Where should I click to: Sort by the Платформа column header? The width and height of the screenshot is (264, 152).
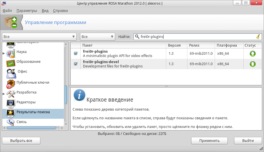[x=229, y=45]
